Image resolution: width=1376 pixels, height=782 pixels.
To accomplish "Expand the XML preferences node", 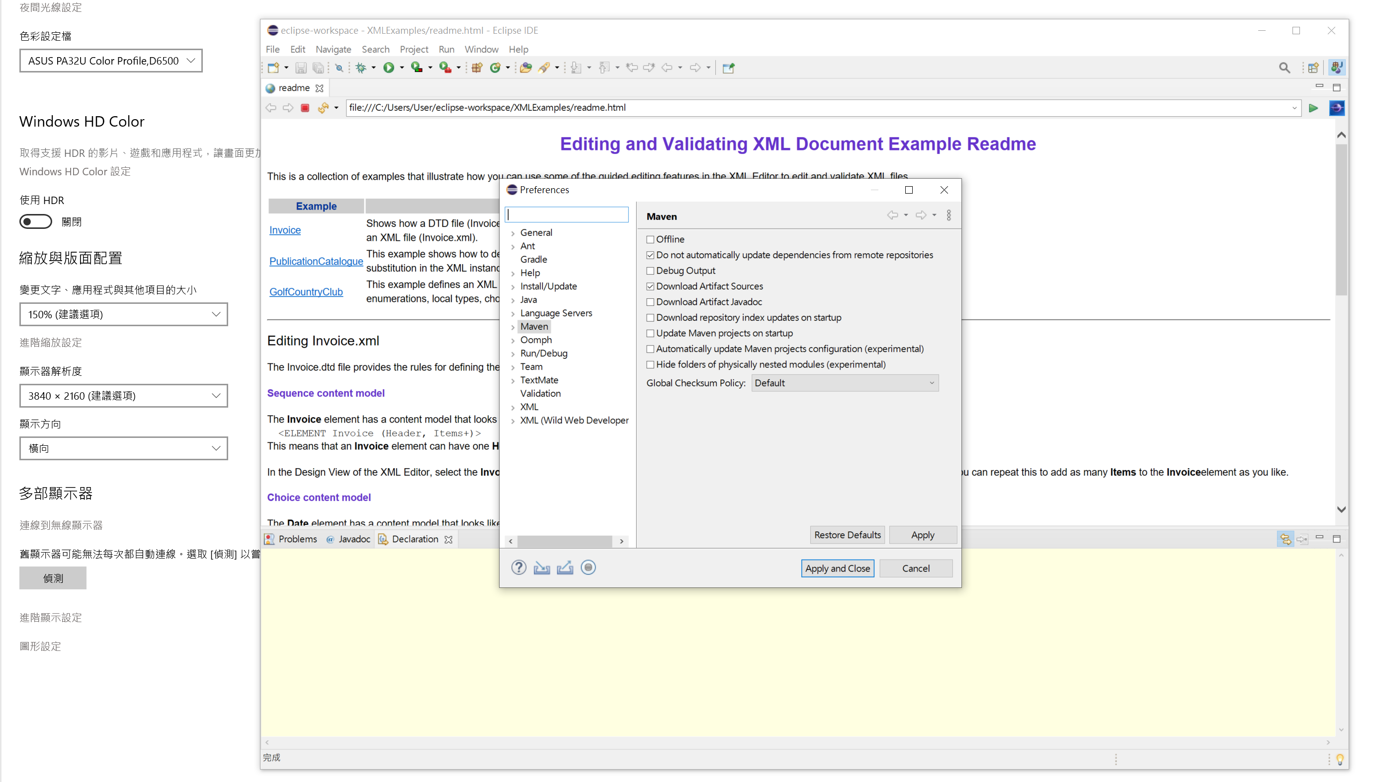I will [513, 408].
